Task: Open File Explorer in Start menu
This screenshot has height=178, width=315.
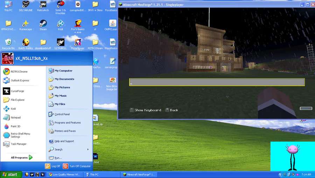Action: point(14,100)
